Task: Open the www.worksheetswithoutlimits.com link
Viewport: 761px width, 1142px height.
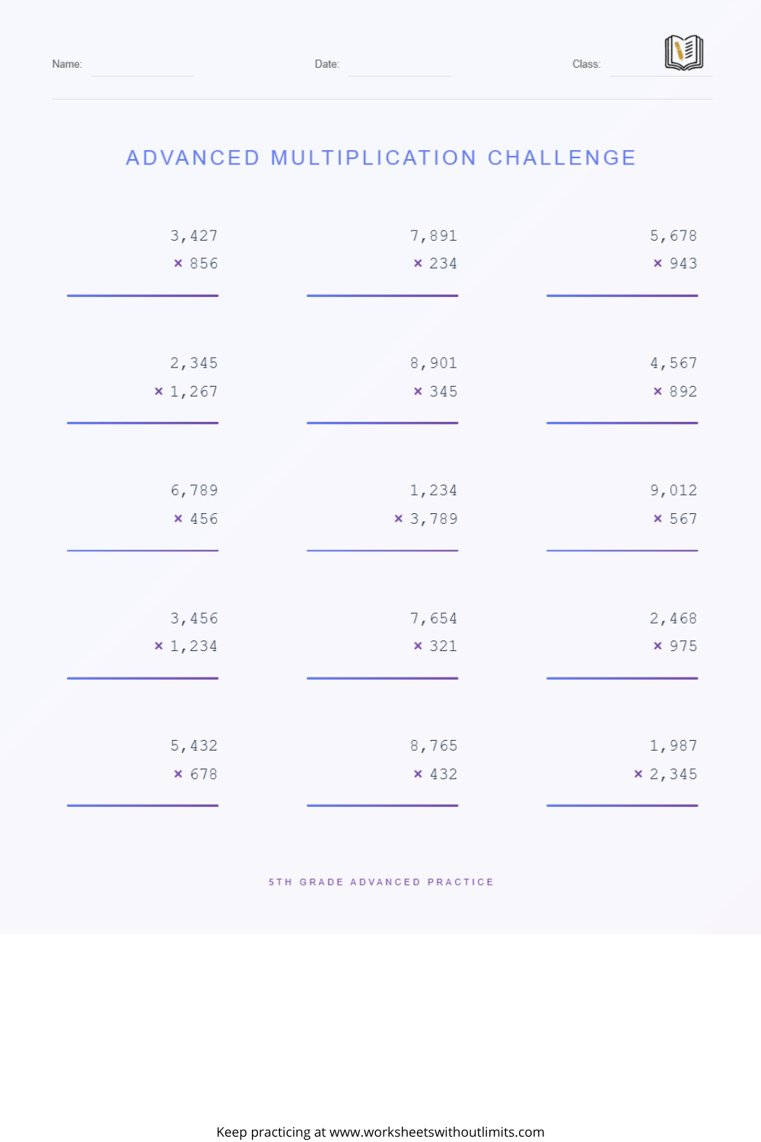Action: click(x=437, y=1132)
